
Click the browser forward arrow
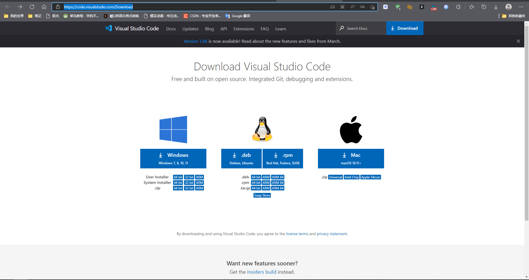coord(20,7)
